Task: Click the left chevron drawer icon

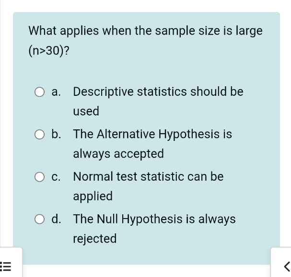Action: point(287,266)
